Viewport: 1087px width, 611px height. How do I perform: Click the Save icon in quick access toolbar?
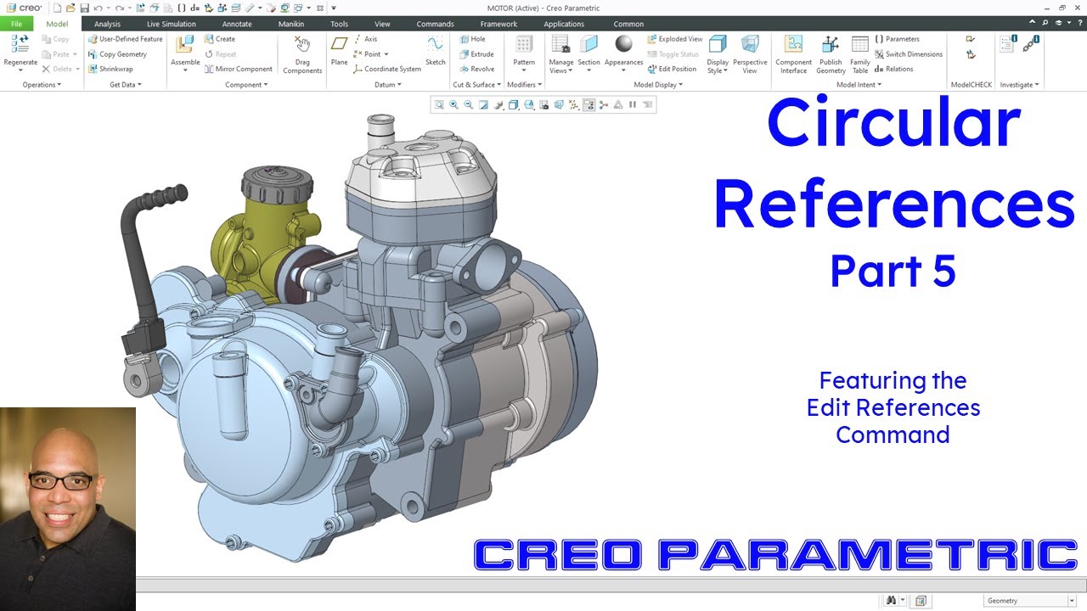click(x=84, y=8)
